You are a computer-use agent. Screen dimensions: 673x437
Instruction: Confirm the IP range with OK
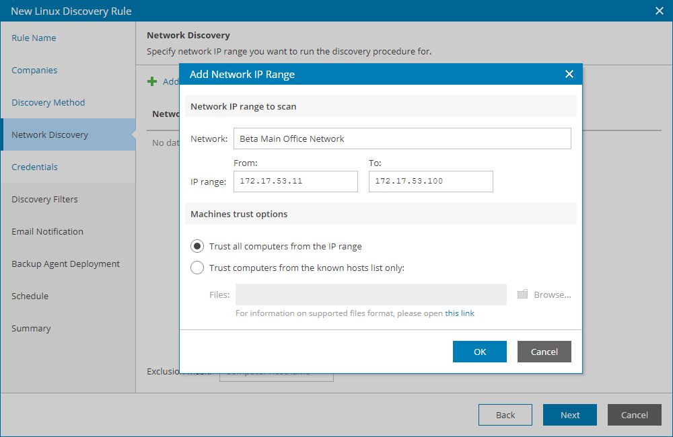[x=479, y=351]
